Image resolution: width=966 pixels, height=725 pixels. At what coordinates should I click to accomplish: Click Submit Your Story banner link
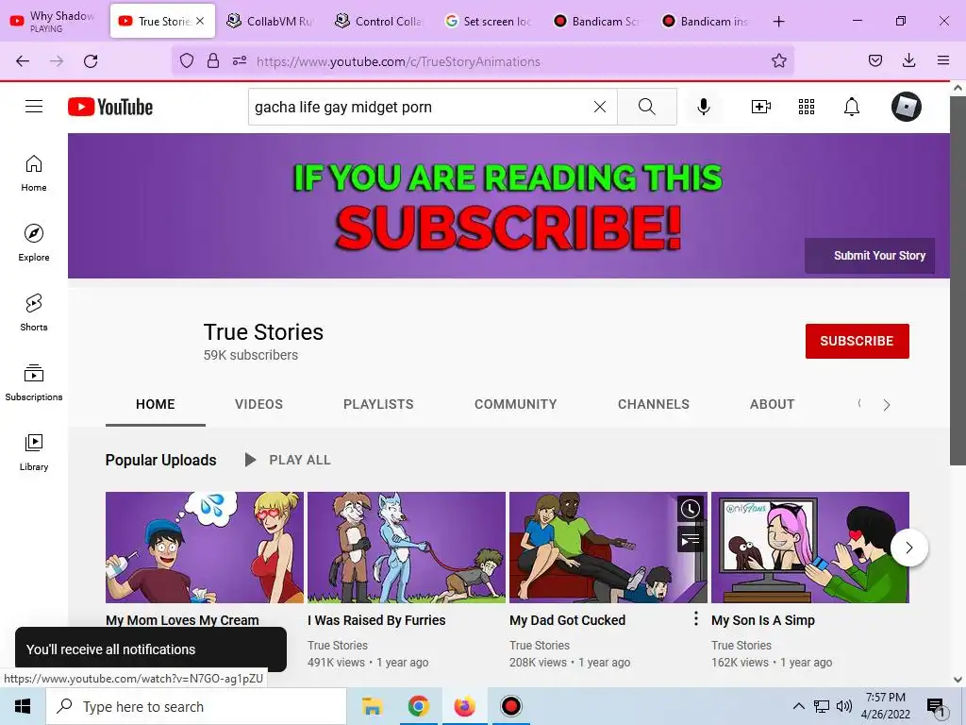870,256
